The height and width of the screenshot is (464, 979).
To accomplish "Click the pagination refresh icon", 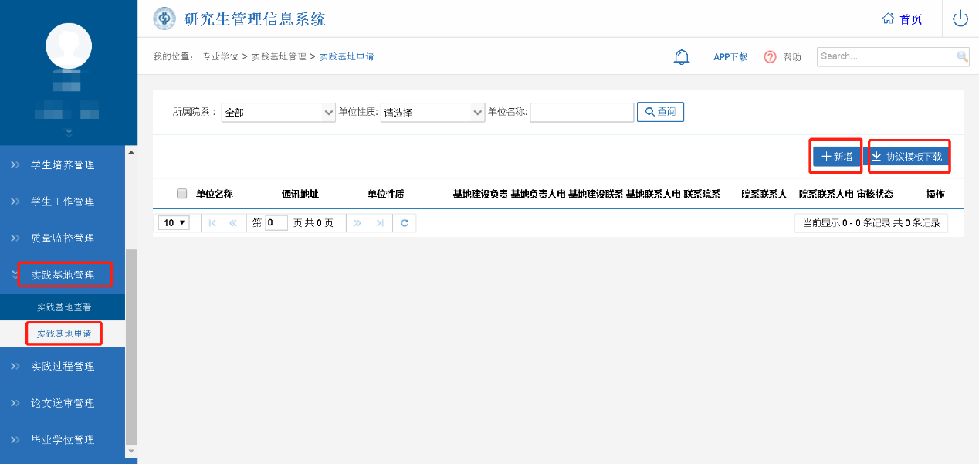I will coord(404,223).
